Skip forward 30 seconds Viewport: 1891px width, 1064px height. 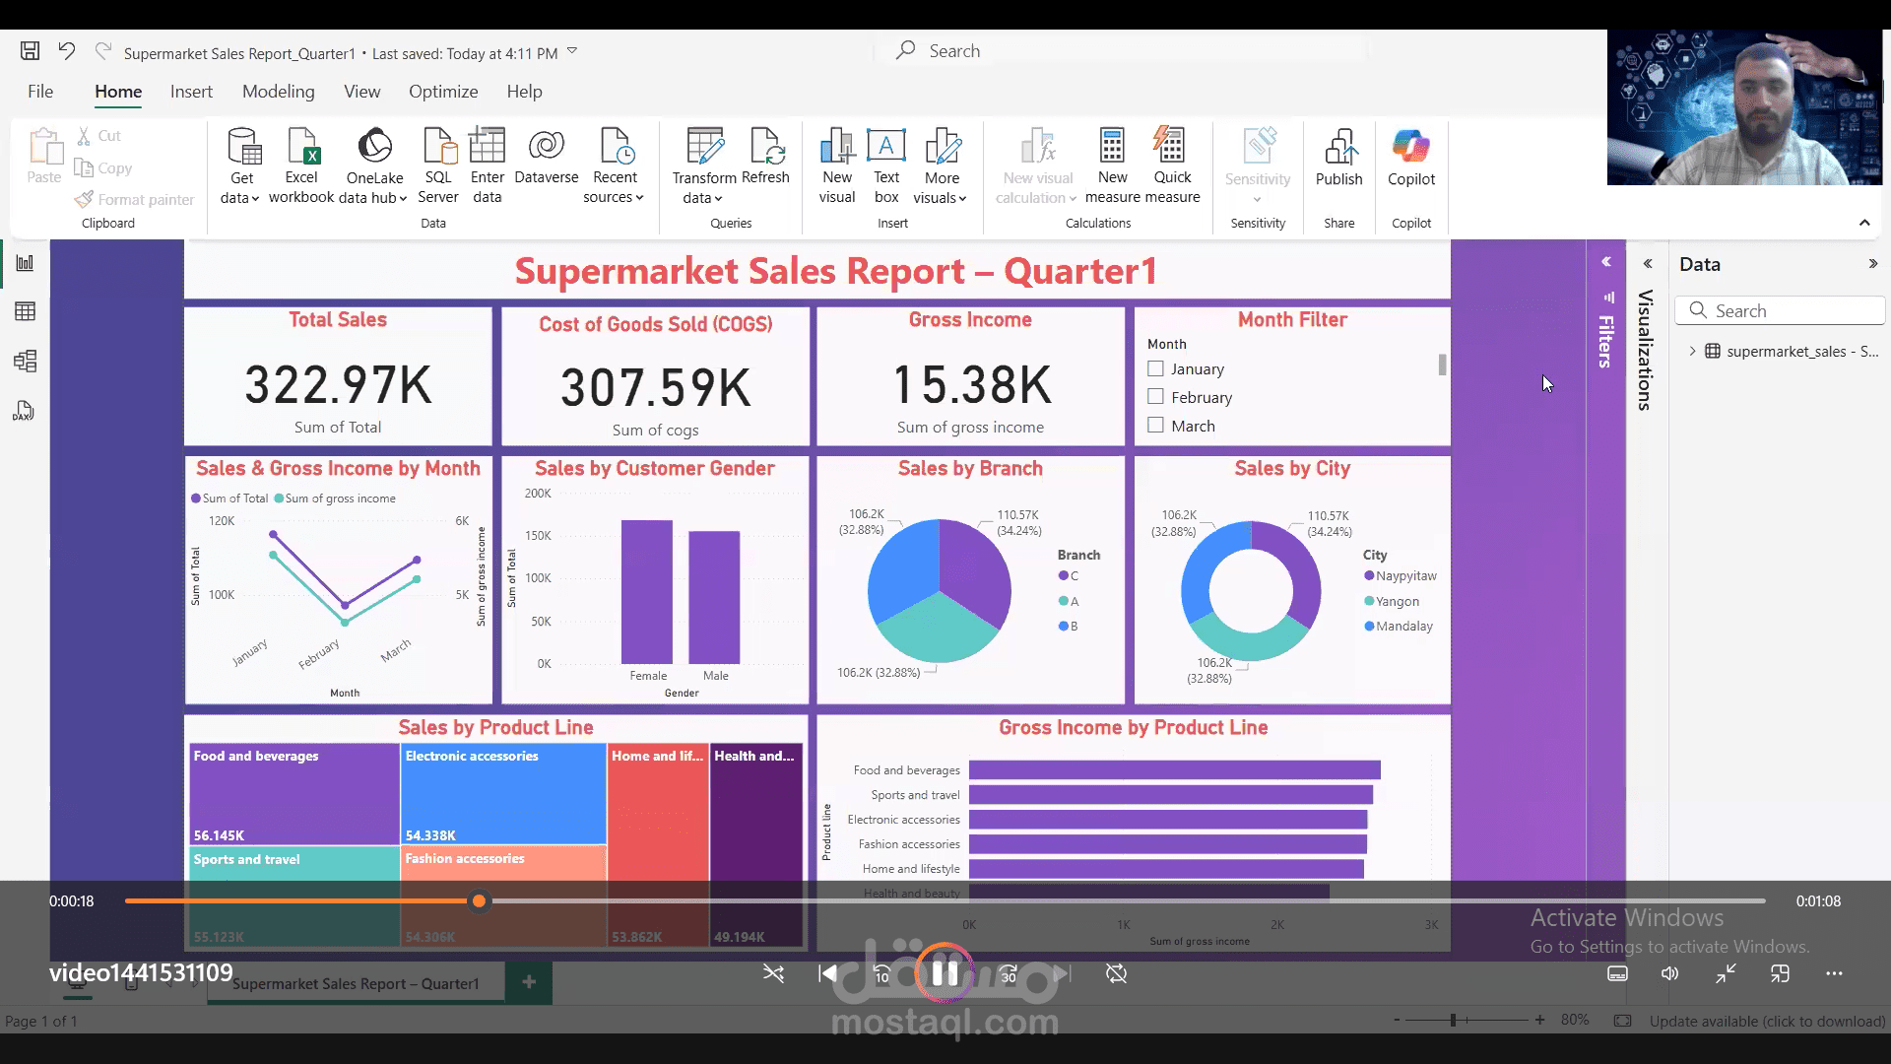pos(1009,974)
